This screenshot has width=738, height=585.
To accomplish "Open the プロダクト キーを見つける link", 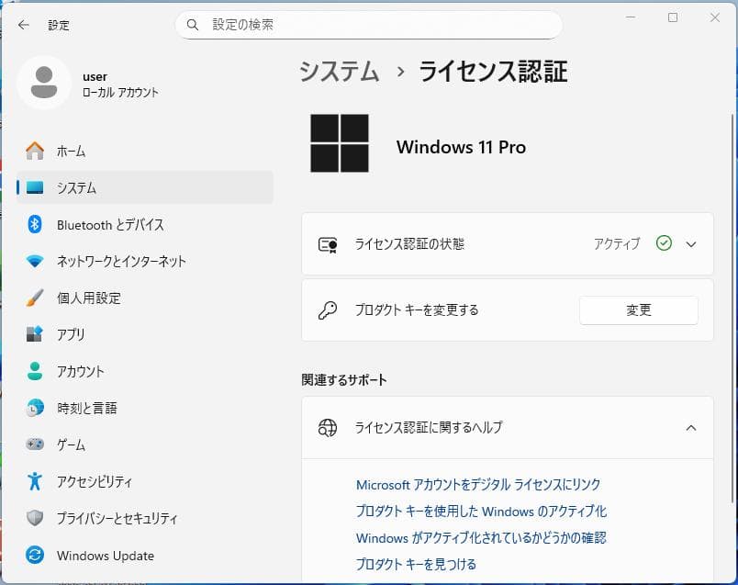I will point(416,564).
